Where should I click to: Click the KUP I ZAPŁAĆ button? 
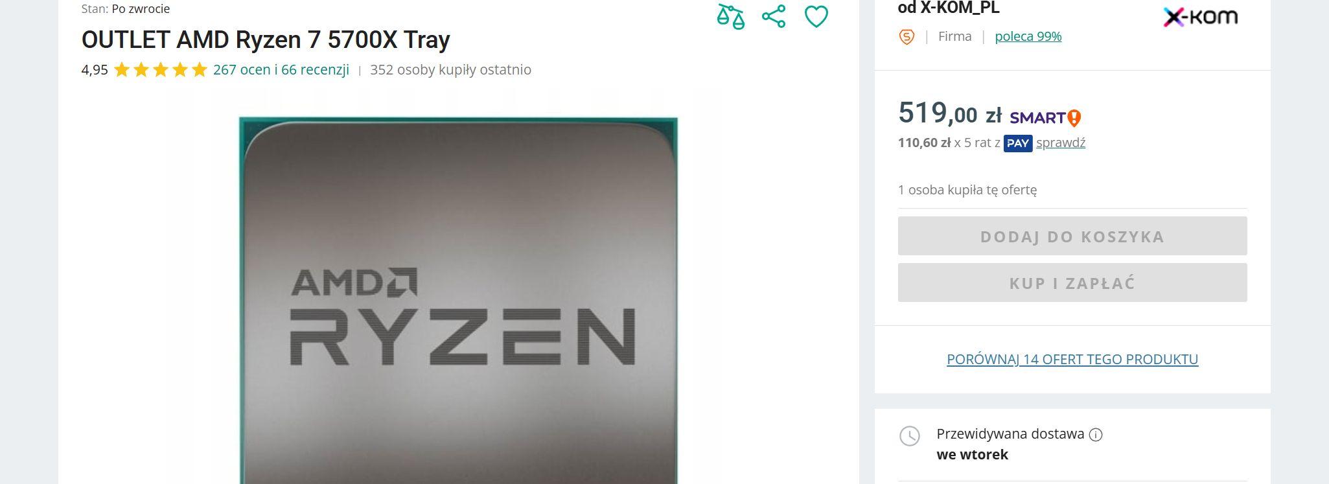[x=1072, y=282]
